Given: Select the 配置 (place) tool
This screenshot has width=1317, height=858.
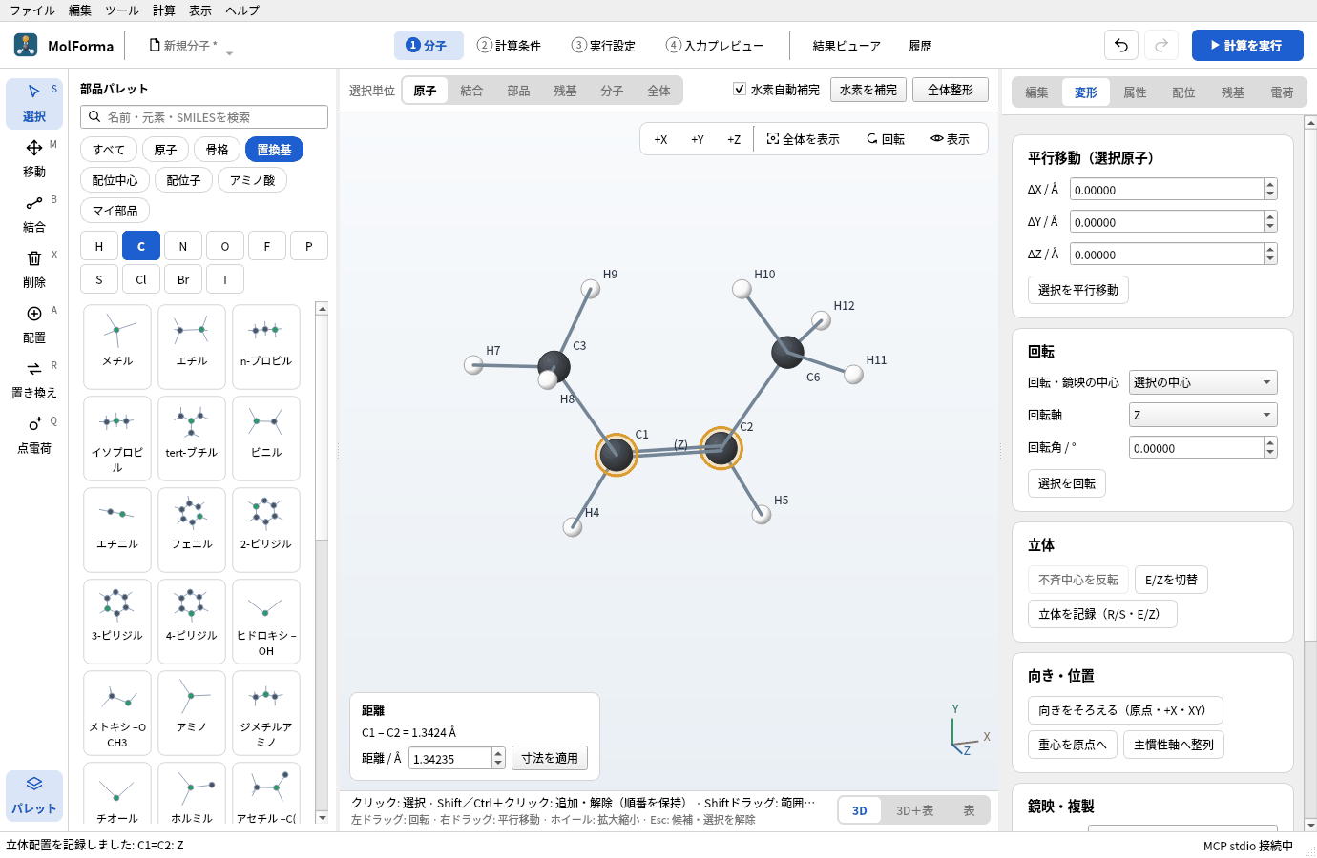Looking at the screenshot, I should point(34,324).
